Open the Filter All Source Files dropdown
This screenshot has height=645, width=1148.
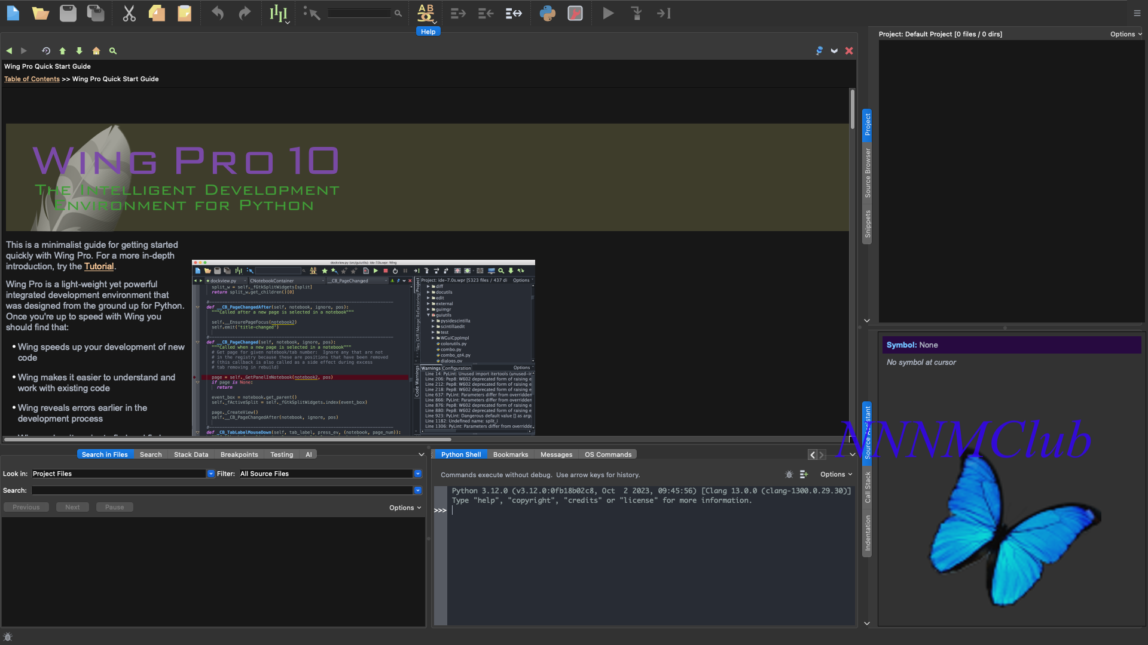click(x=417, y=474)
